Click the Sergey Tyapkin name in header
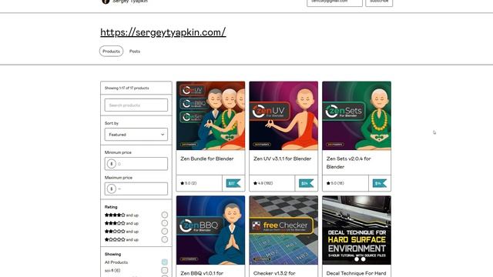Image resolution: width=493 pixels, height=277 pixels. tap(130, 2)
